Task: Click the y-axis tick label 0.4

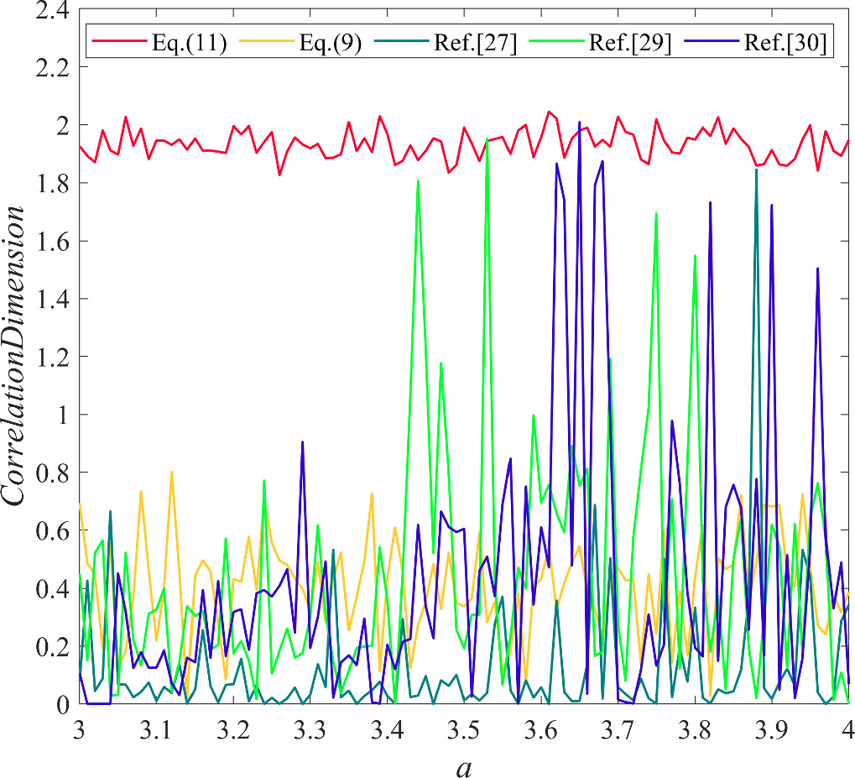Action: pyautogui.click(x=53, y=588)
